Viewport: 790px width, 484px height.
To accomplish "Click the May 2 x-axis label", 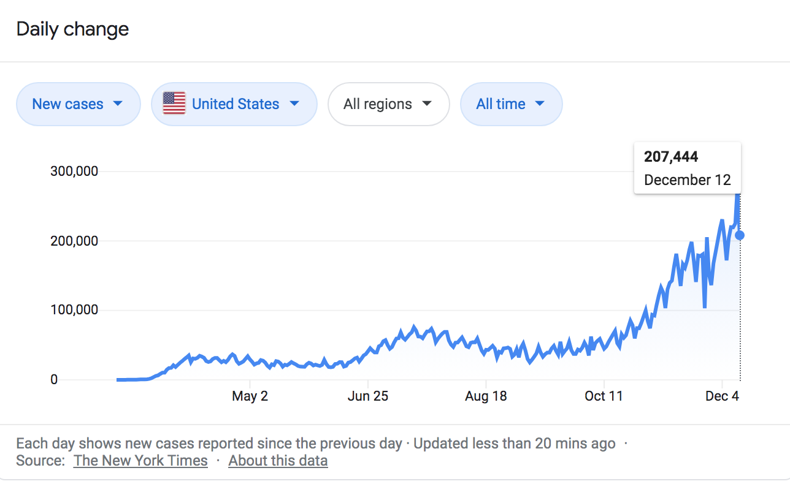I will point(250,396).
